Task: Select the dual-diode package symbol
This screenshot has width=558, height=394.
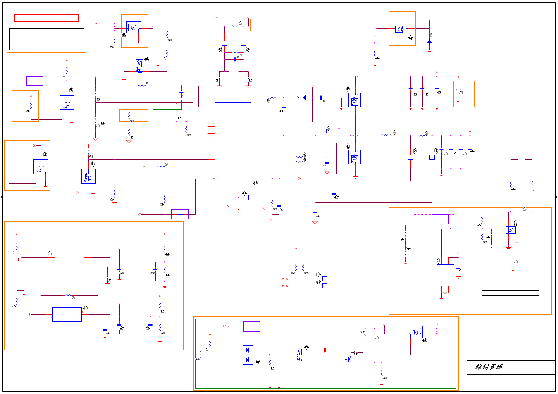Action: click(248, 355)
